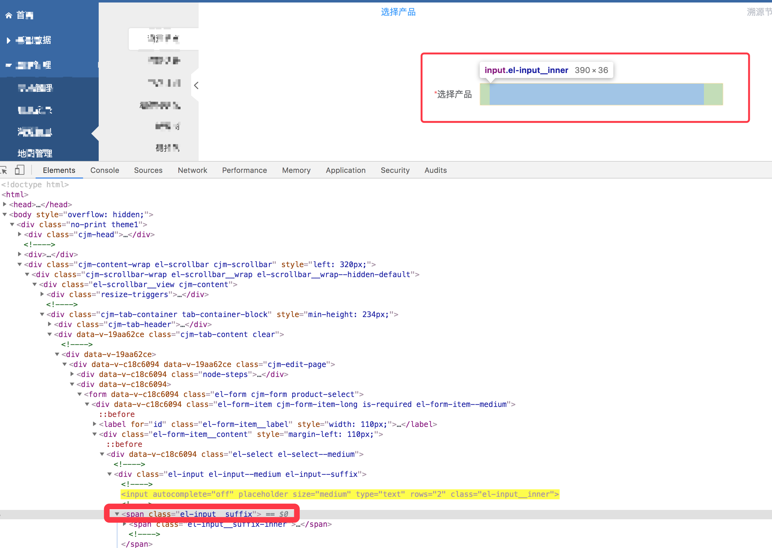The image size is (772, 548).
Task: Expand the resize-triggers div node
Action: click(x=42, y=294)
